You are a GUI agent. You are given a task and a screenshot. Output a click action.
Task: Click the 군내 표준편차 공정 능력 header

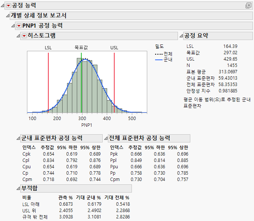(x=61, y=138)
